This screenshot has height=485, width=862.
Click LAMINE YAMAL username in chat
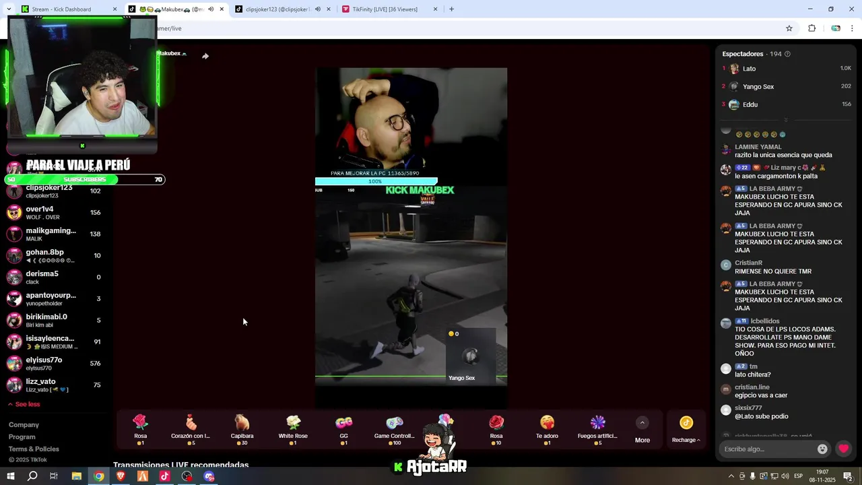[758, 147]
